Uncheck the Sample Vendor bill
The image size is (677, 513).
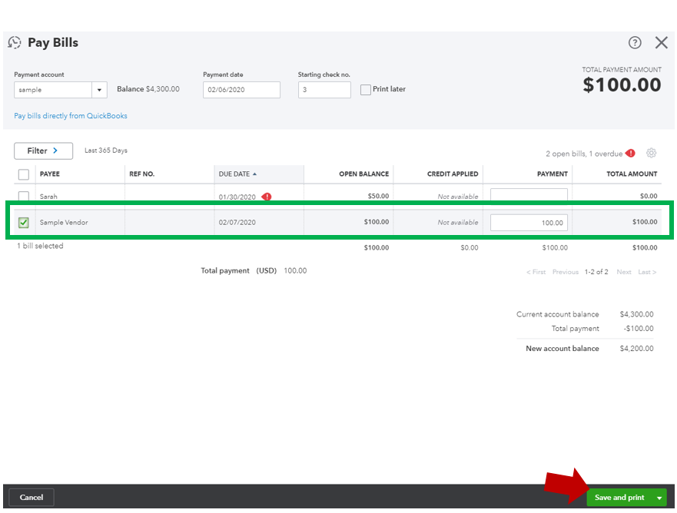[22, 221]
